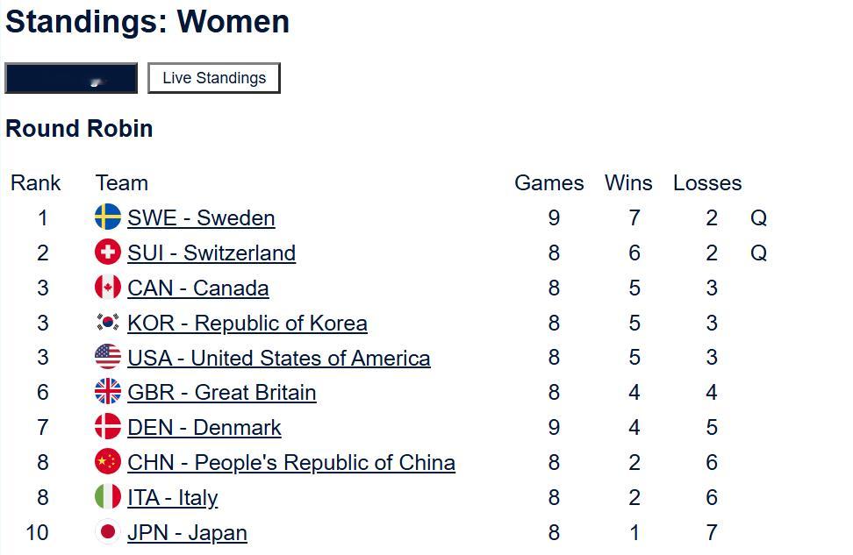Open the GBR - Great Britain link

[x=222, y=393]
